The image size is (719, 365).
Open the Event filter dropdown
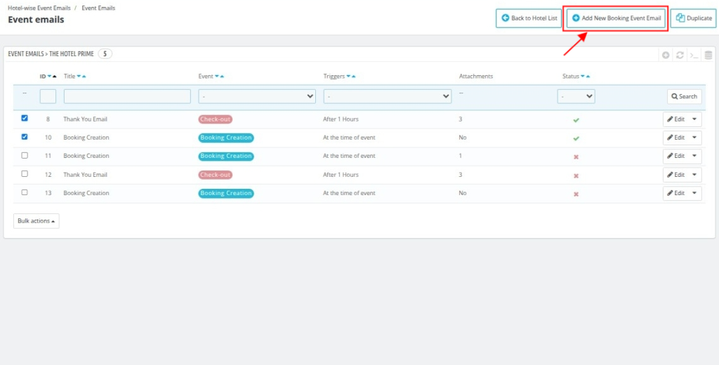pyautogui.click(x=257, y=96)
